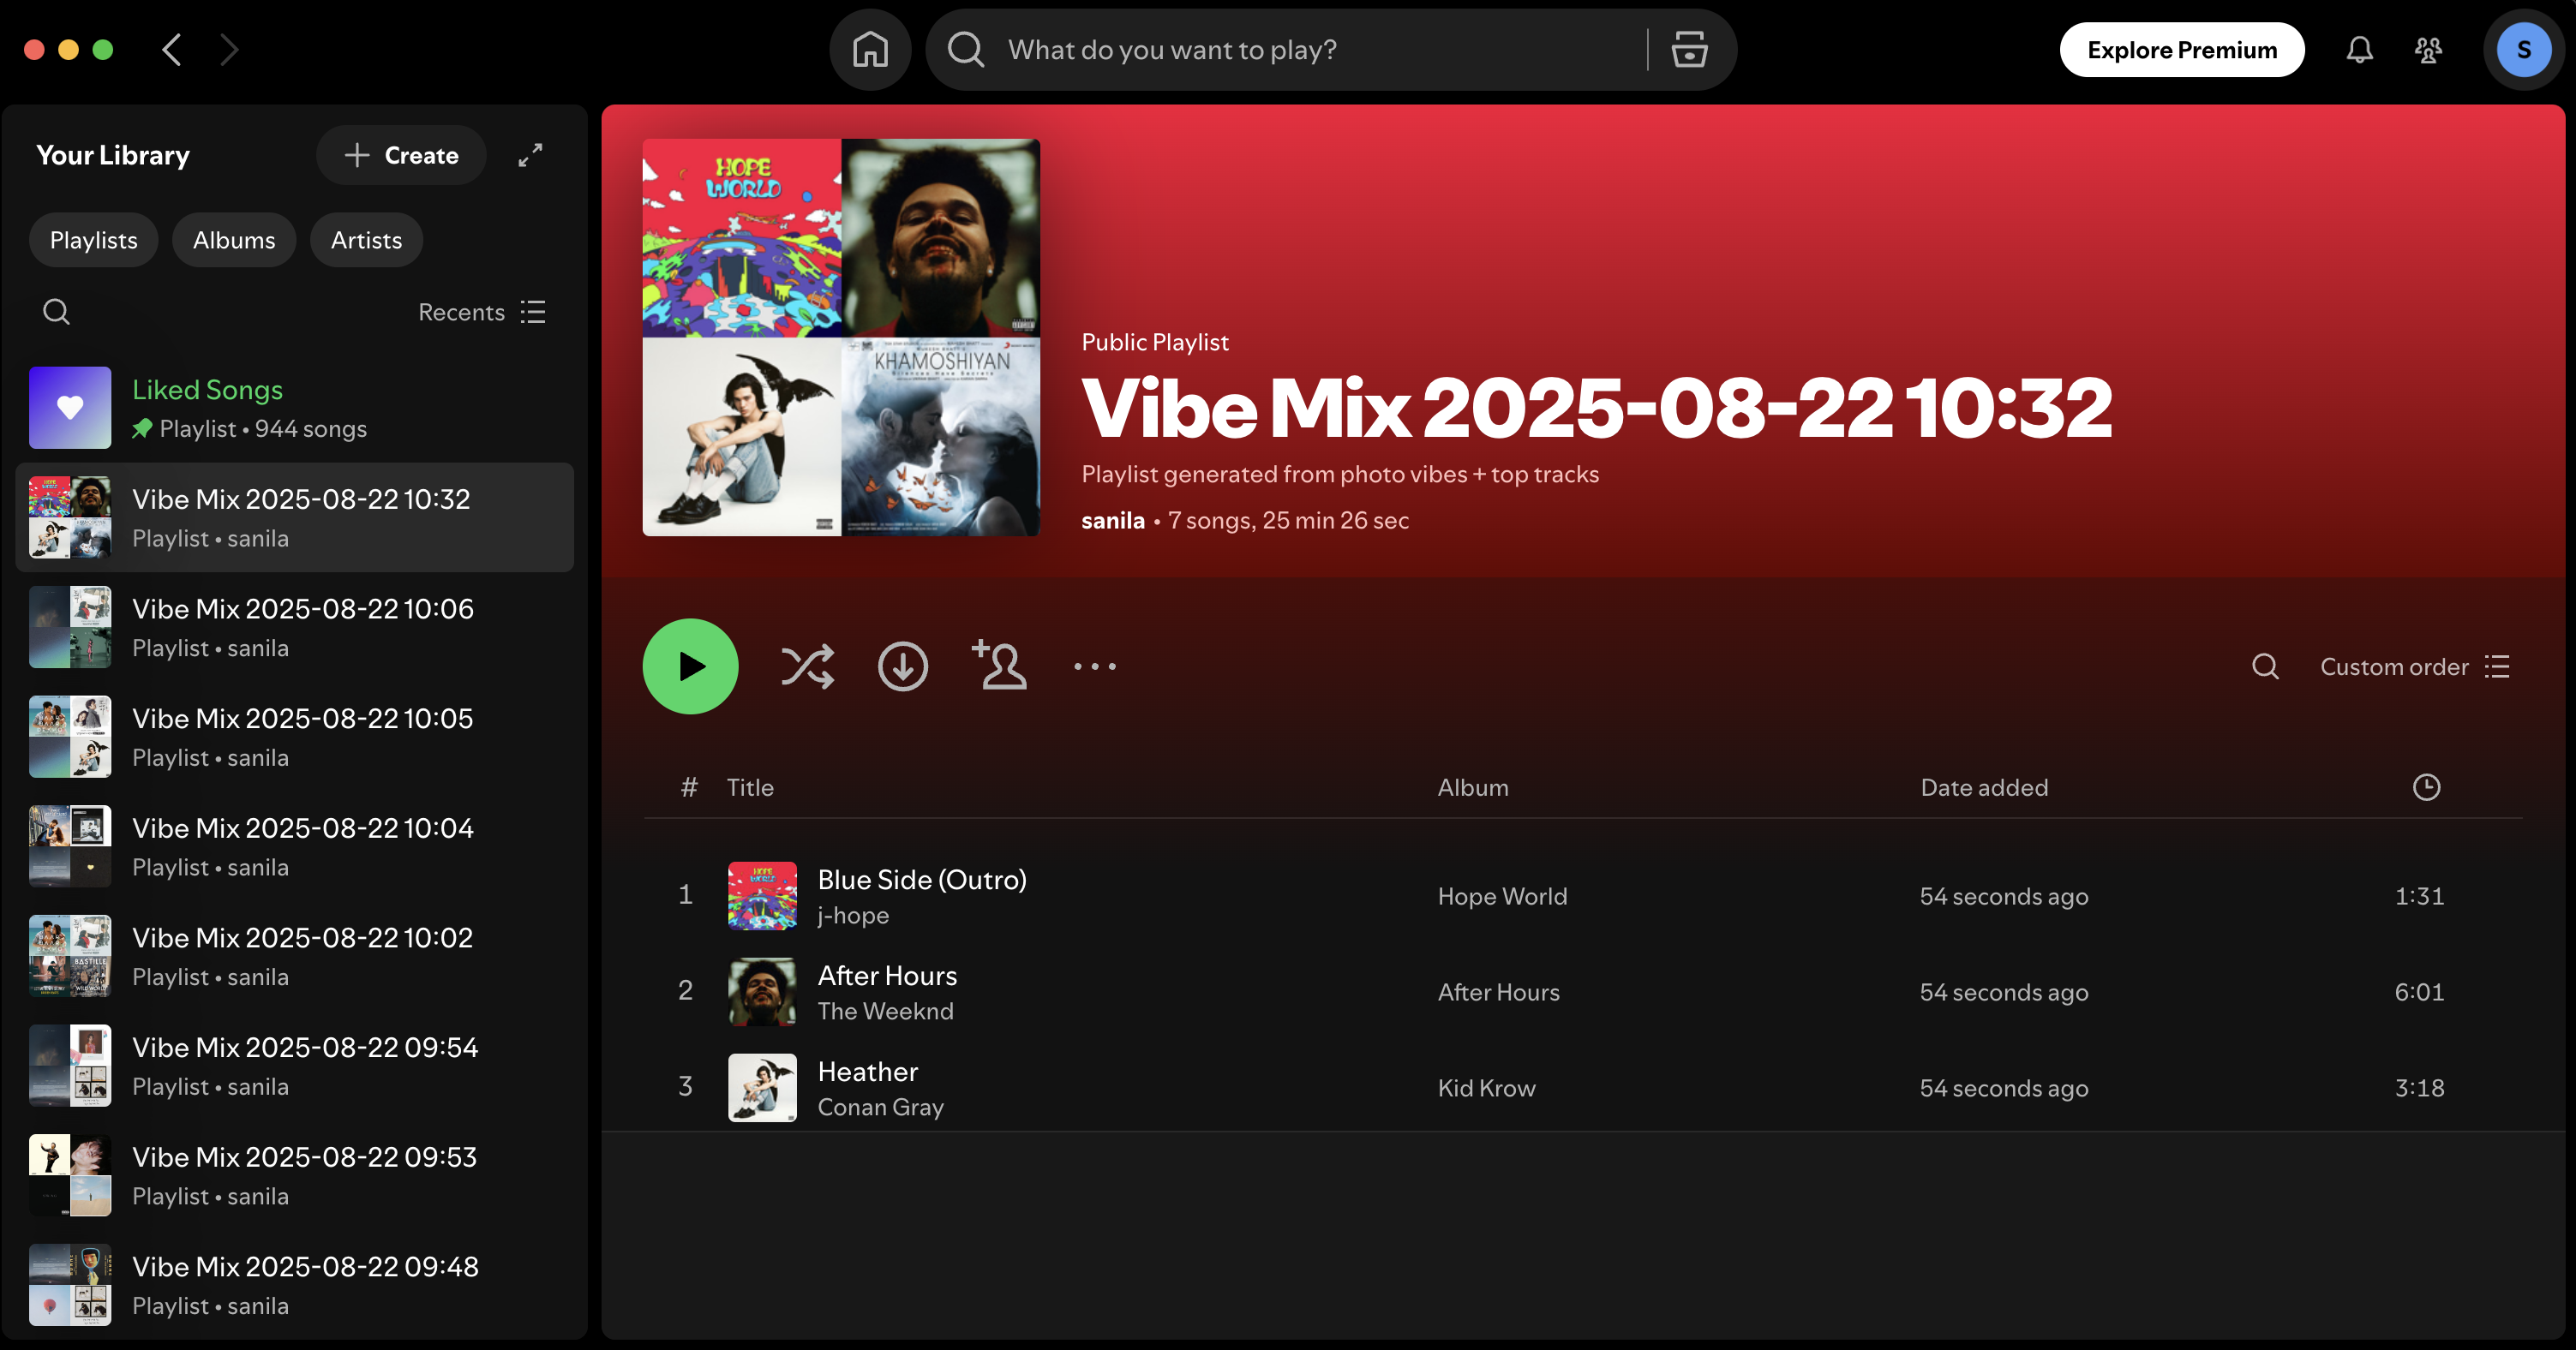Screen dimensions: 2576x1350
Task: Invite collaborators with the add-person icon
Action: click(999, 666)
